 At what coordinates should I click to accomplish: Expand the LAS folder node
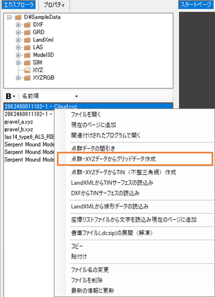[18, 47]
